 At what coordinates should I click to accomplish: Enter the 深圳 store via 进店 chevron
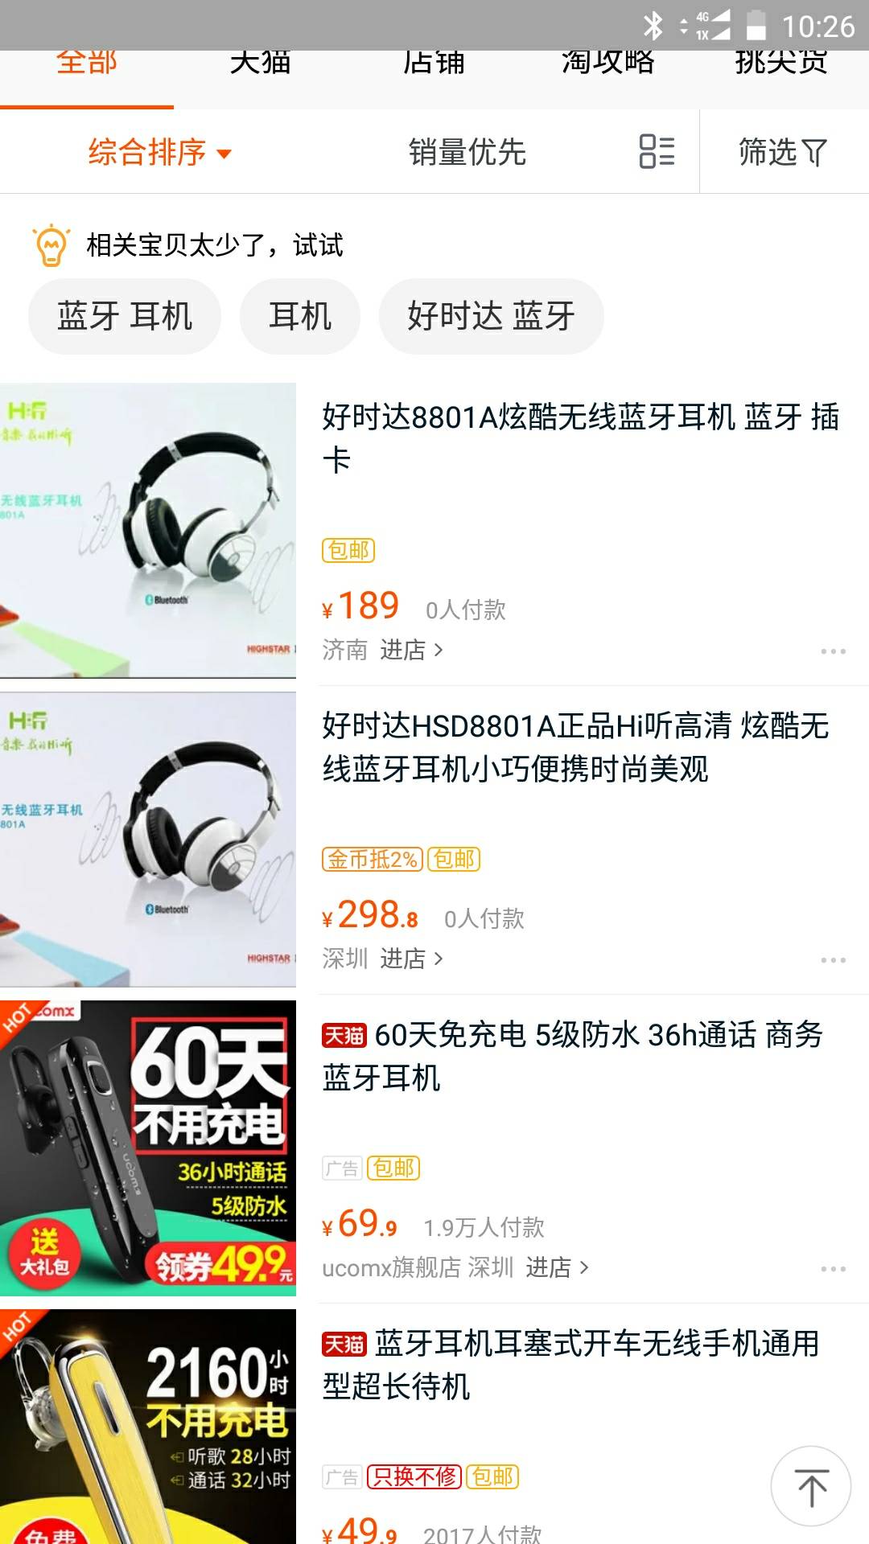point(411,958)
